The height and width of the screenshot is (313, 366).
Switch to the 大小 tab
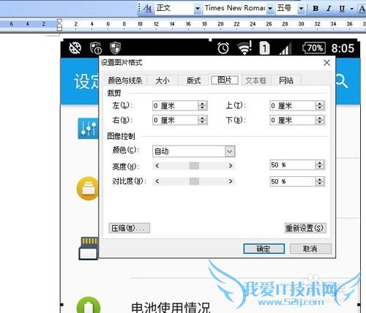point(163,80)
